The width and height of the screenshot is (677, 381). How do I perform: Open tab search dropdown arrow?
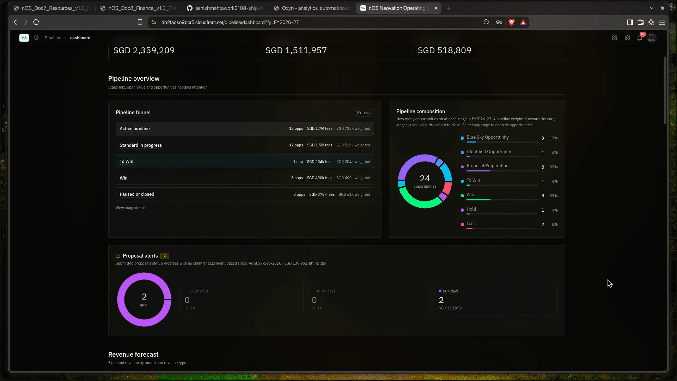[x=652, y=8]
